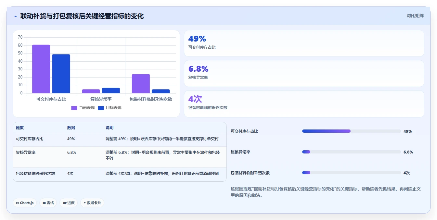Viewport: 437px width, 220px height.
Task: Click the 复核异常率 caption under 6.8% card
Action: coord(198,78)
